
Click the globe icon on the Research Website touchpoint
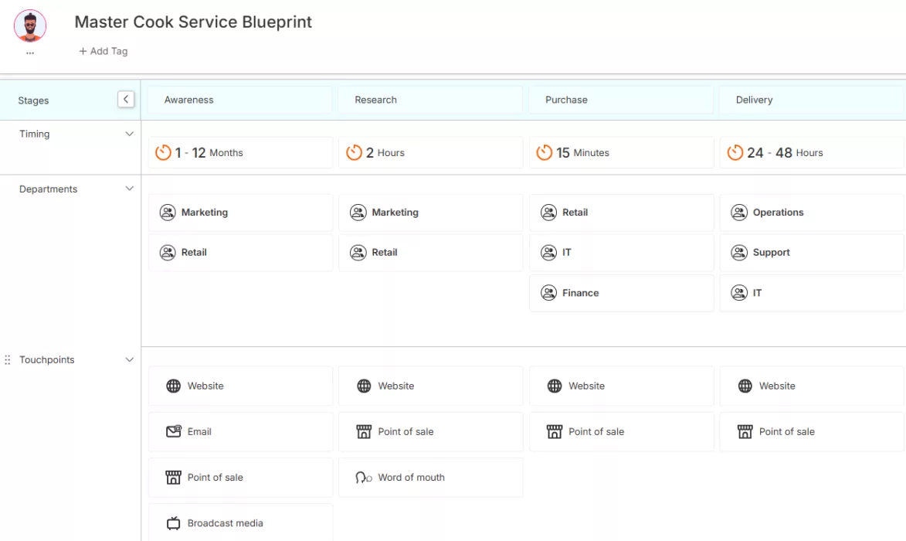coord(362,386)
